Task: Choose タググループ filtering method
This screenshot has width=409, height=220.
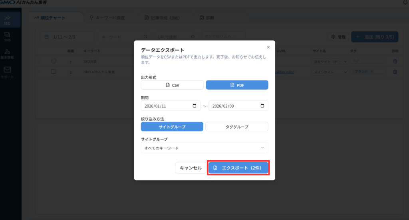Action: coord(237,127)
